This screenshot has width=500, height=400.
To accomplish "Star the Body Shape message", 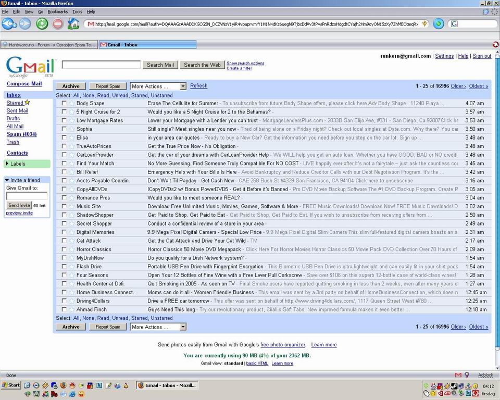I will coord(72,103).
